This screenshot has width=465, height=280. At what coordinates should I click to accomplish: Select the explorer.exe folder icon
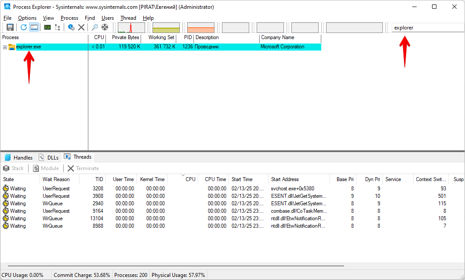click(x=12, y=47)
